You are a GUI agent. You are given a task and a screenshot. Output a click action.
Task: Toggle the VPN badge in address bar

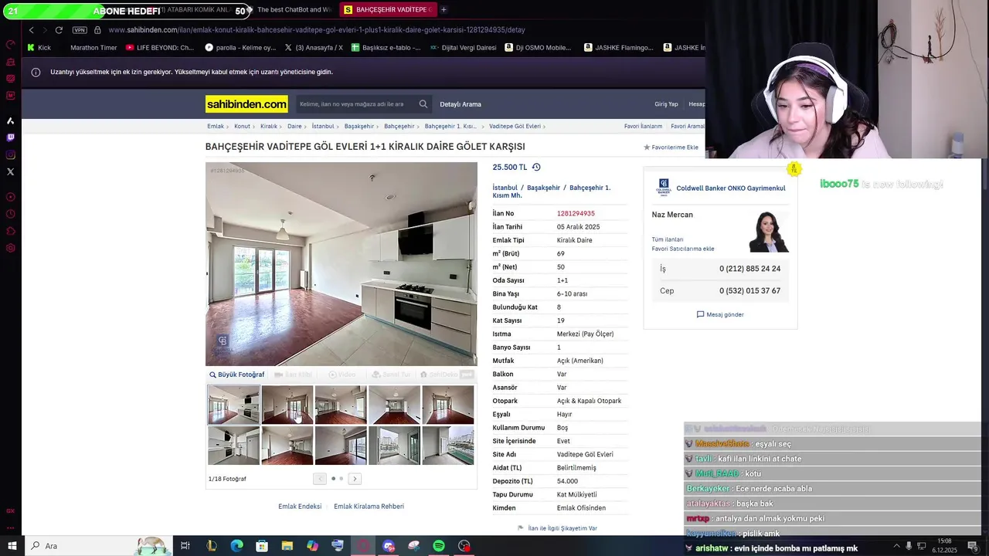(80, 30)
